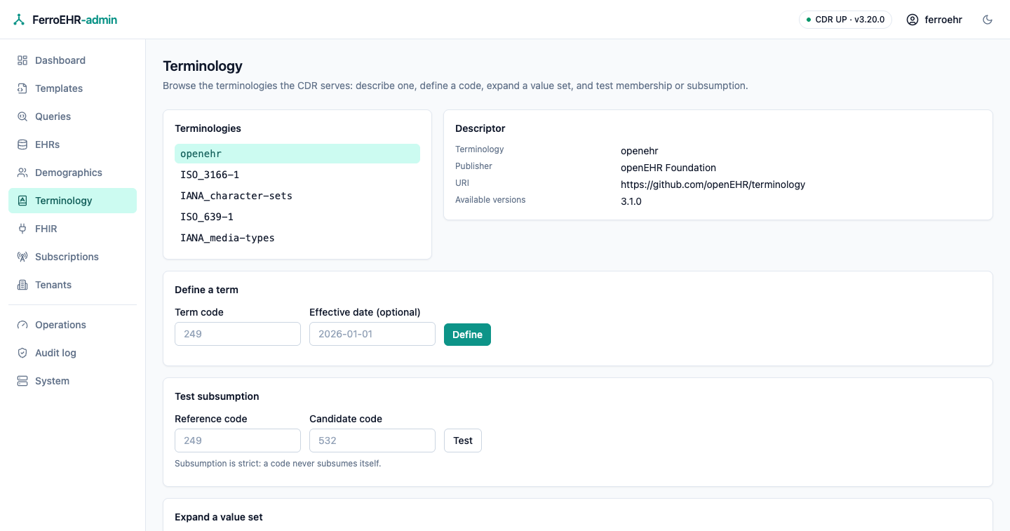Click the Terminology page heading

[203, 66]
